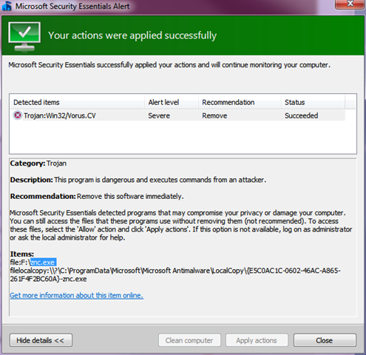Click the Items: label in details
366x355 pixels.
pyautogui.click(x=22, y=254)
